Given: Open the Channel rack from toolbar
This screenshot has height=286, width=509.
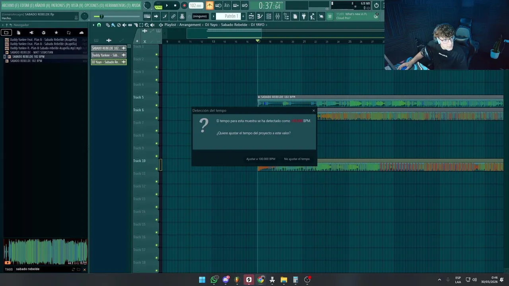Looking at the screenshot, I should pos(269,16).
